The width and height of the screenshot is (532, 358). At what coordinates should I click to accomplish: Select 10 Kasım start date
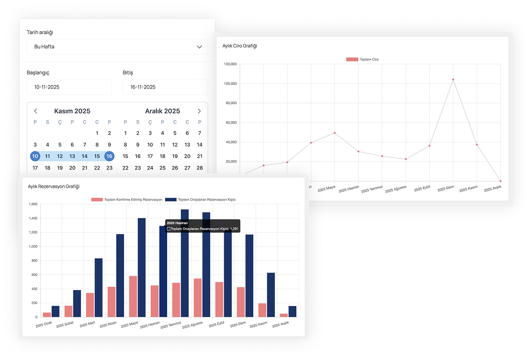coord(35,156)
